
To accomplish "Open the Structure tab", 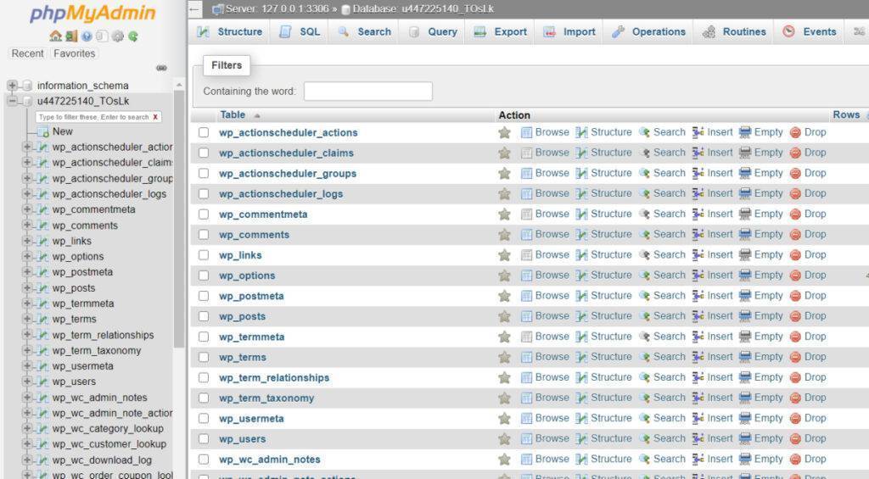I will coord(229,32).
